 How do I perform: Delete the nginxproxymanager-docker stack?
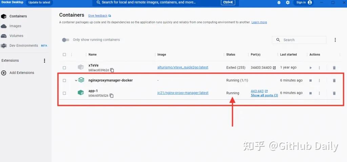(334, 81)
